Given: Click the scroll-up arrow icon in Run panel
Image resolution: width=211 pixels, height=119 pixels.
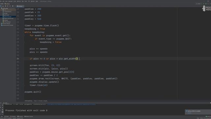Looking at the screenshot, I should click(3, 105).
